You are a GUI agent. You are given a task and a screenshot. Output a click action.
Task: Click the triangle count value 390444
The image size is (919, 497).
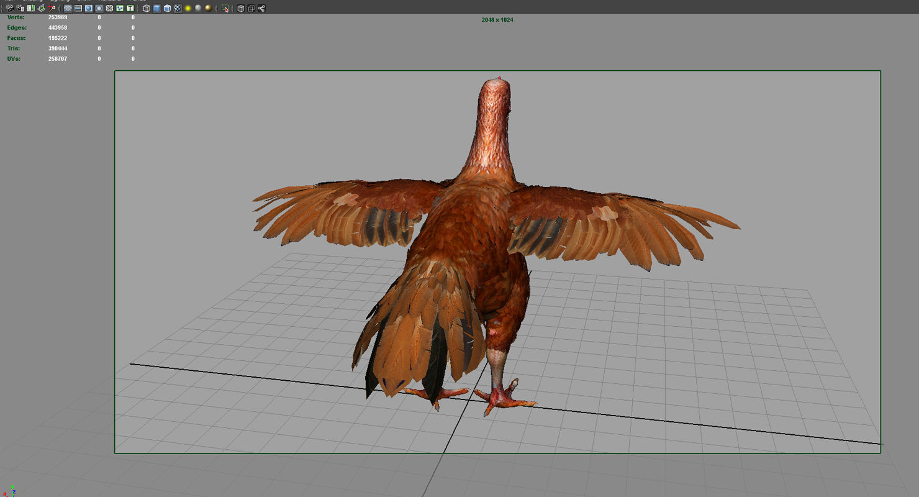tap(58, 48)
